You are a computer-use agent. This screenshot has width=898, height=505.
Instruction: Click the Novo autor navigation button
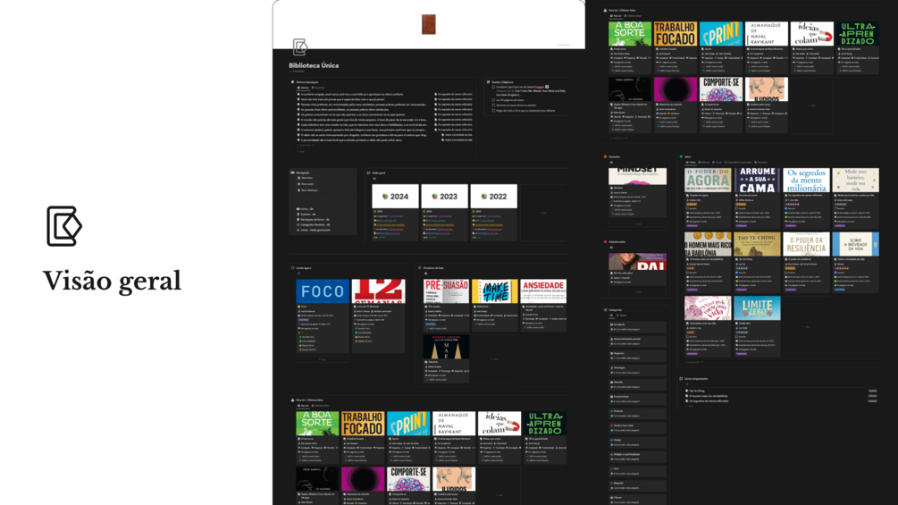click(x=306, y=184)
